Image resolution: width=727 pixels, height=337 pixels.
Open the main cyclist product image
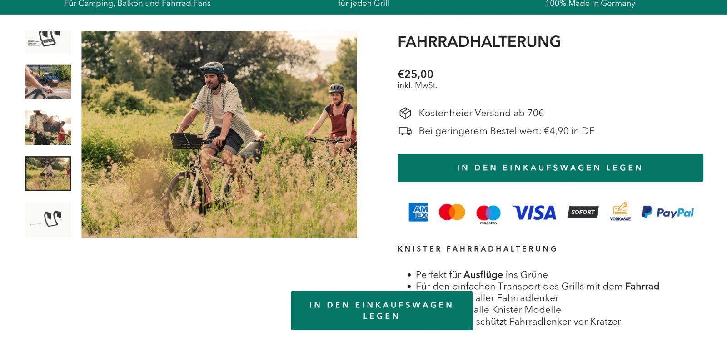click(x=219, y=134)
